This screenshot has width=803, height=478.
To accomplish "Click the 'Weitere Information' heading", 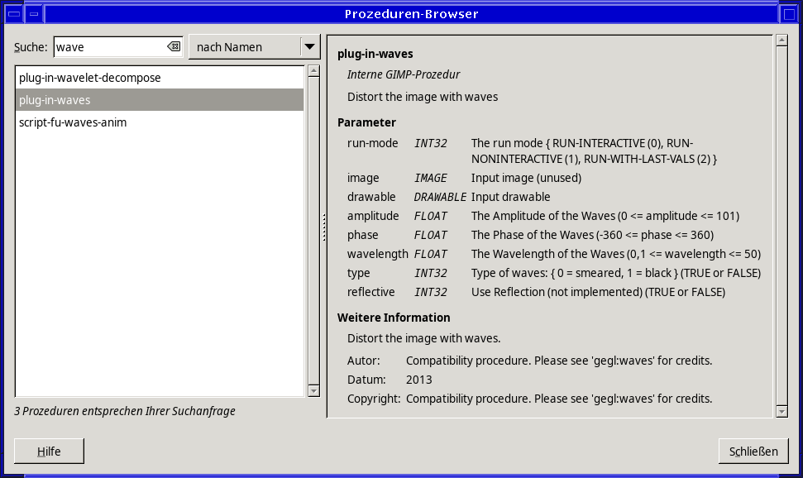I will pyautogui.click(x=394, y=318).
